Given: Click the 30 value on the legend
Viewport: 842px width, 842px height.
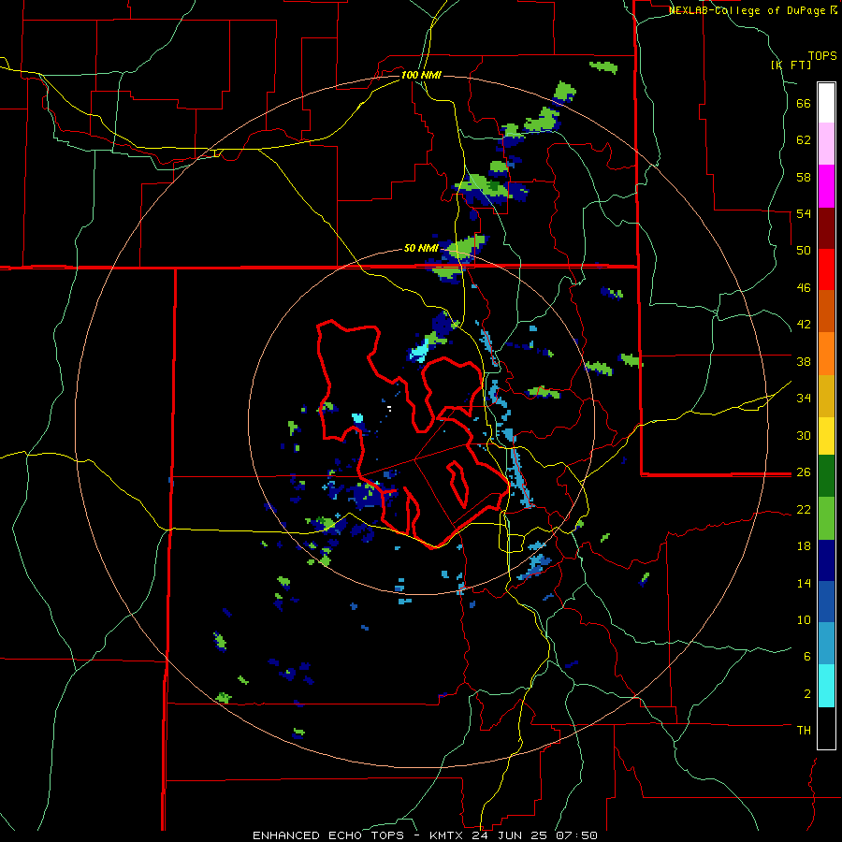Looking at the screenshot, I should pyautogui.click(x=804, y=435).
